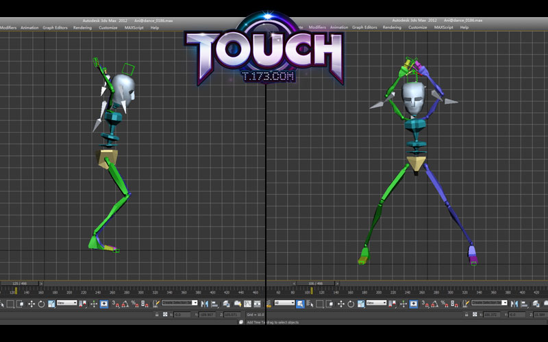Screen dimensions: 548x342
Task: Select the Scale tool in left window toolbar
Action: pos(51,304)
